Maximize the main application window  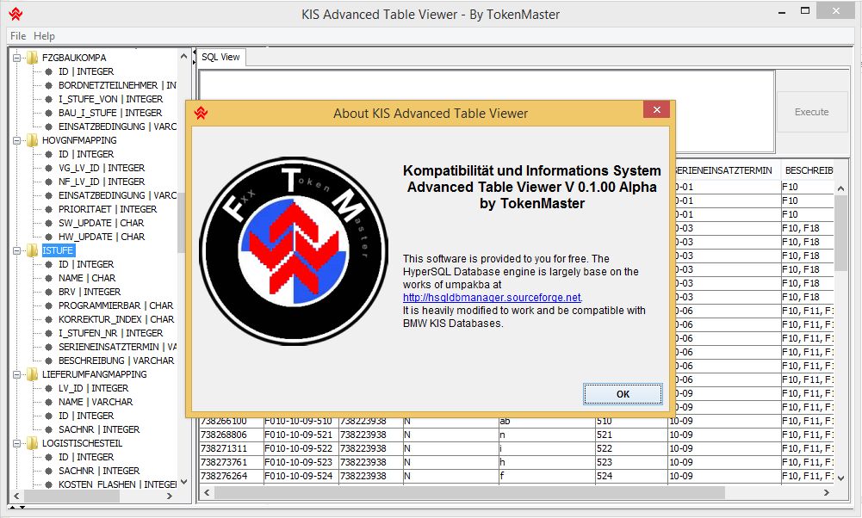pos(805,11)
